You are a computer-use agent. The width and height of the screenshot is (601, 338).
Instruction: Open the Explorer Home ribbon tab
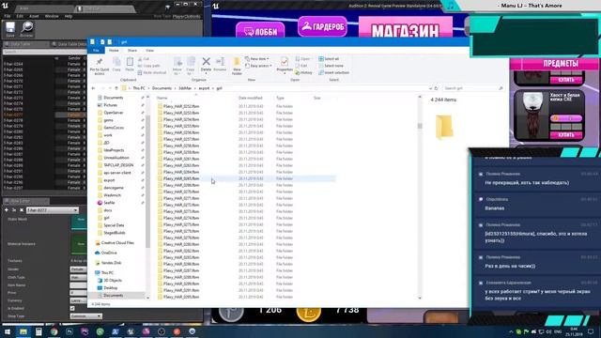click(114, 50)
